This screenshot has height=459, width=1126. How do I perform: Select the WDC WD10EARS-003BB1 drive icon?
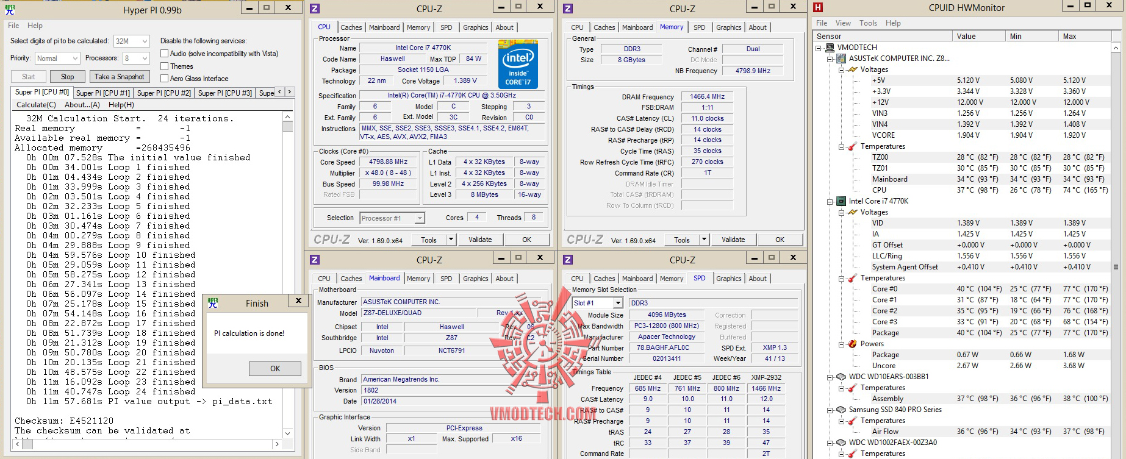[842, 377]
